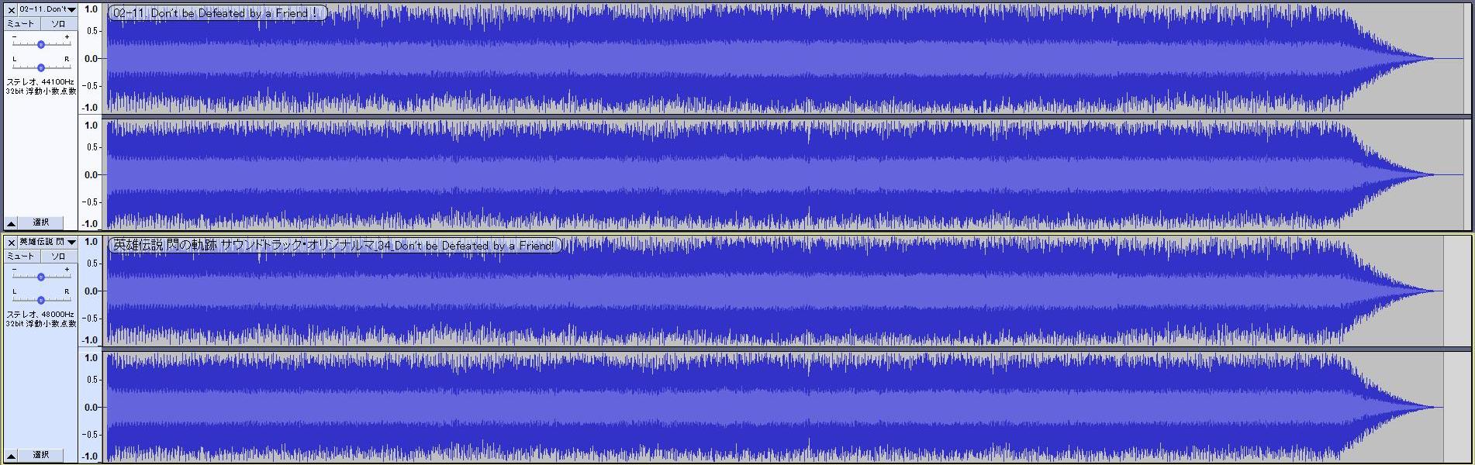Viewport: 1475px width, 465px height.
Task: Click 選択 button on the 44100Hz track
Action: pos(41,222)
